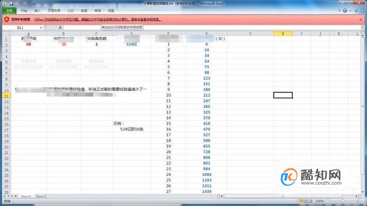
Task: Switch to the Sheet2 worksheet tab
Action: (x=41, y=196)
